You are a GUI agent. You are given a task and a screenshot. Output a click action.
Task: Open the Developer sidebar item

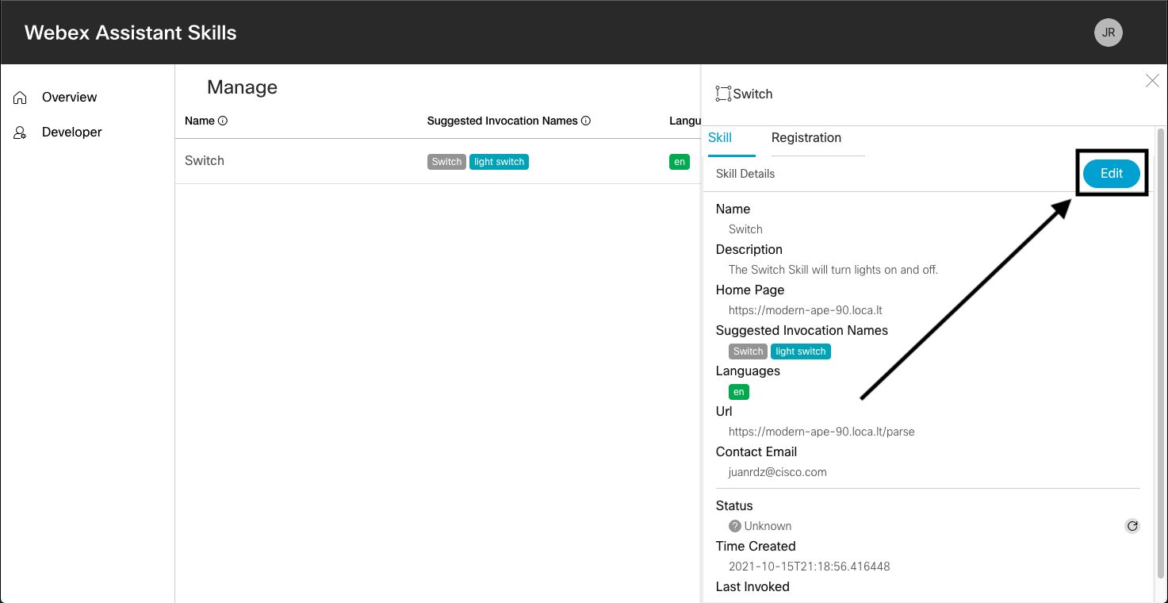coord(72,133)
